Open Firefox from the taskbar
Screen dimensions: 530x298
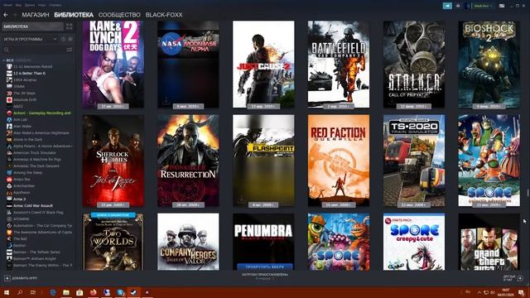pyautogui.click(x=93, y=292)
